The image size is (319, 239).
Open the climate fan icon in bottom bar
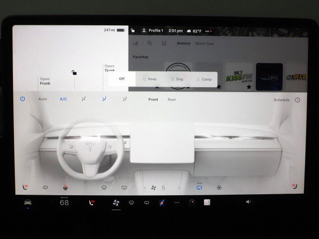click(116, 203)
